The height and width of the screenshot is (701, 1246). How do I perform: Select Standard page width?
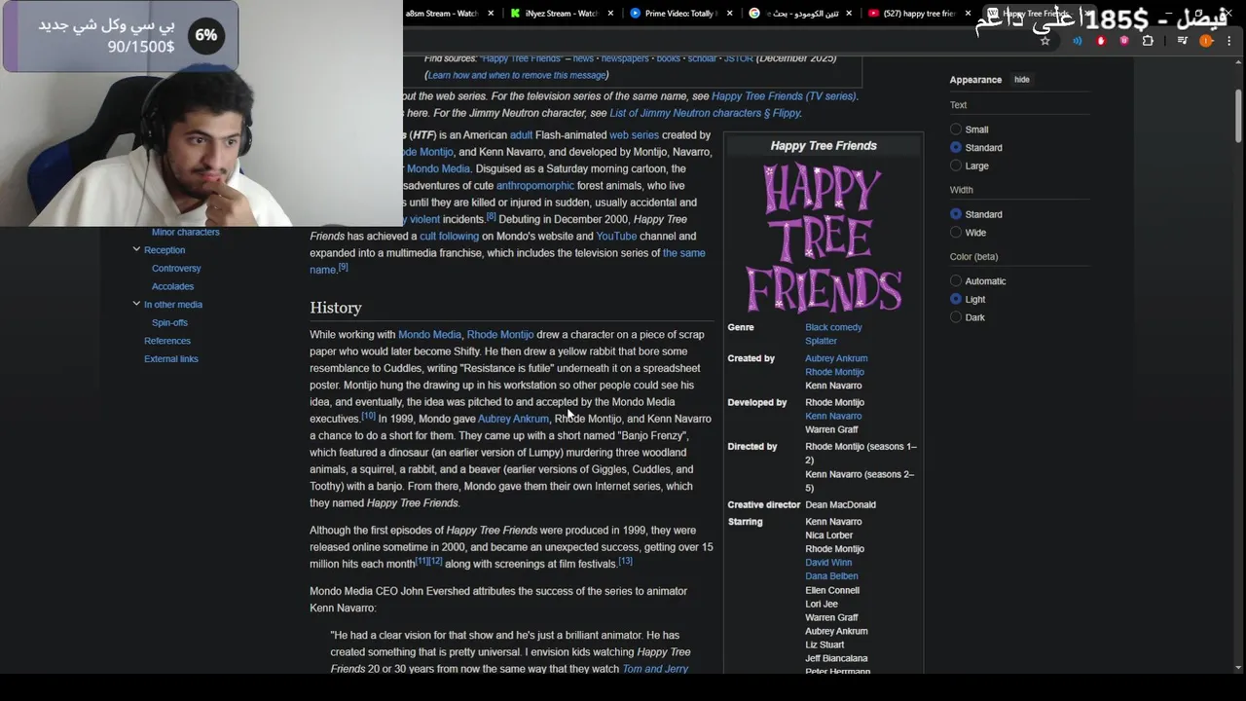point(956,214)
